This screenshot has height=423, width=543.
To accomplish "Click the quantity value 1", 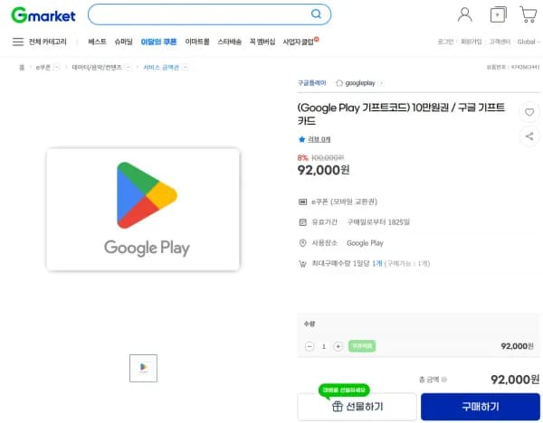I will [324, 346].
